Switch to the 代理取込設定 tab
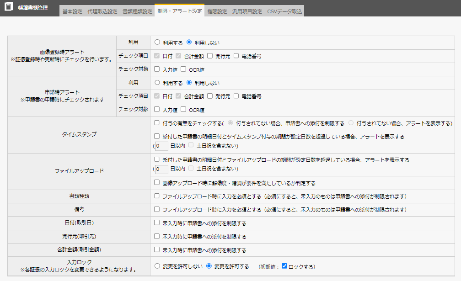The image size is (461, 281). (x=102, y=11)
